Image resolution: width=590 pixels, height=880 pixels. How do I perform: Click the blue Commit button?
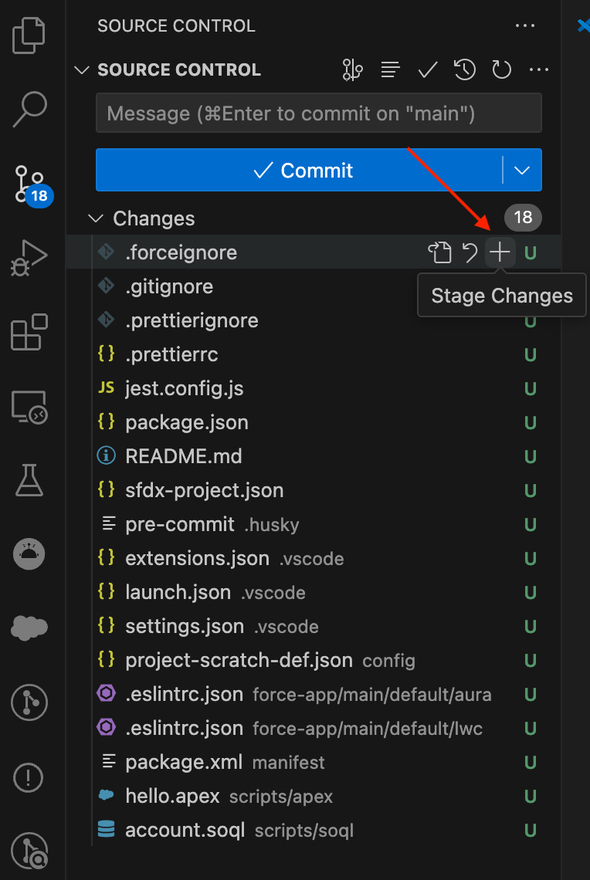[300, 170]
